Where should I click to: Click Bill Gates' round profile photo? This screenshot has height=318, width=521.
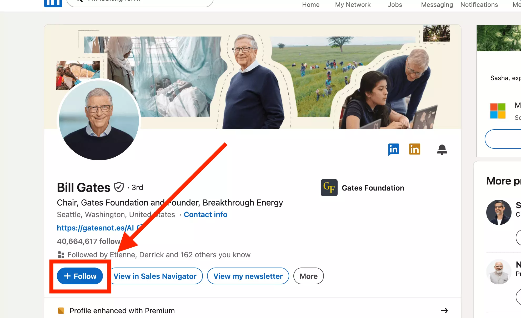pyautogui.click(x=99, y=120)
